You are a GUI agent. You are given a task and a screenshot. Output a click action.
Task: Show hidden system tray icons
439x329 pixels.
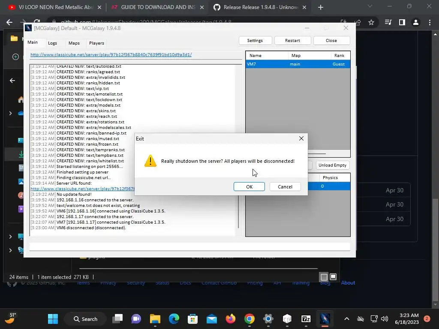point(346,319)
